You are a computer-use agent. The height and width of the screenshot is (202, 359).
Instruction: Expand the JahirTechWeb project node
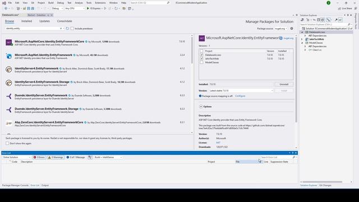click(302, 39)
